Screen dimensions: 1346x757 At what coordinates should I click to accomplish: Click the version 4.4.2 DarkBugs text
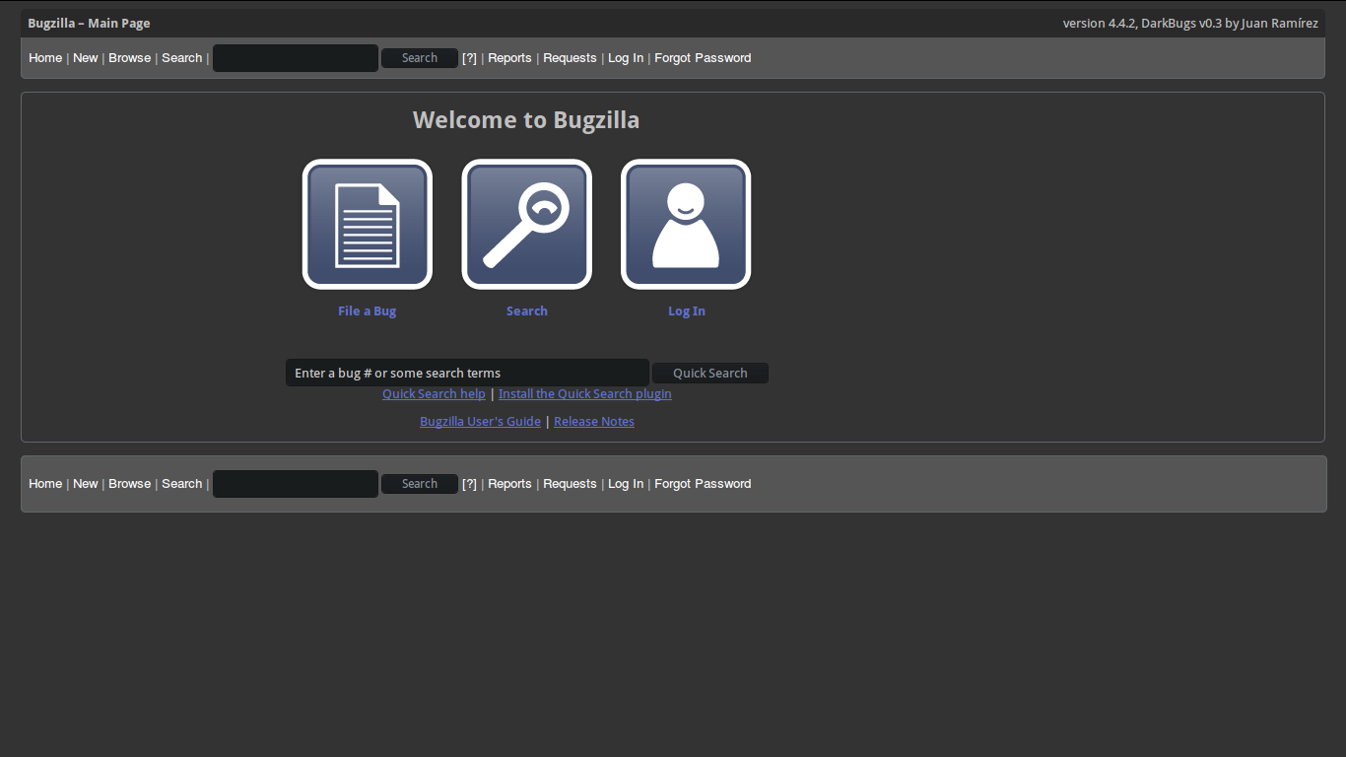point(1190,24)
